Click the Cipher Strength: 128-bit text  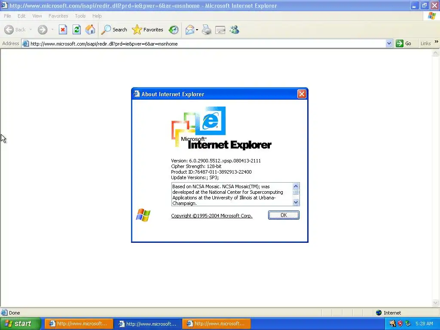tap(196, 166)
